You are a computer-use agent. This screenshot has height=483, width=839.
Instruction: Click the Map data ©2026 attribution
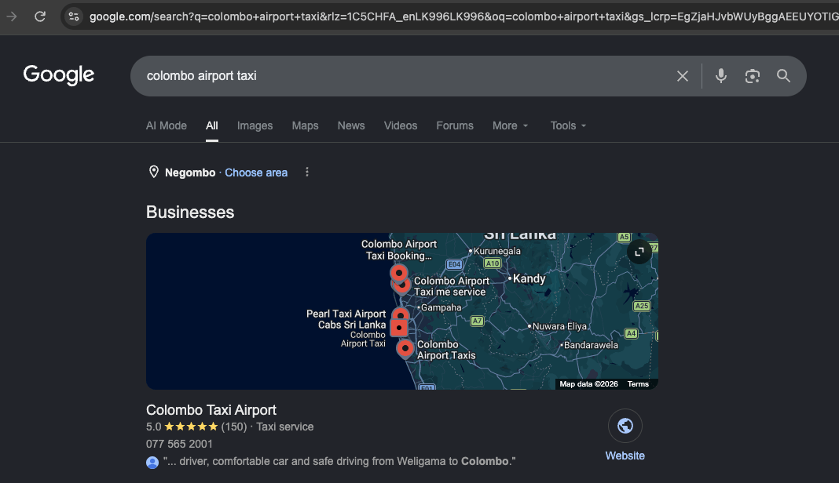tap(588, 384)
